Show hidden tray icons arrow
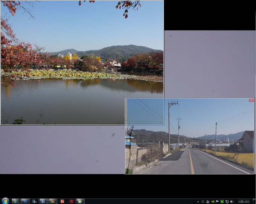The height and width of the screenshot is (204, 256). click(x=198, y=202)
